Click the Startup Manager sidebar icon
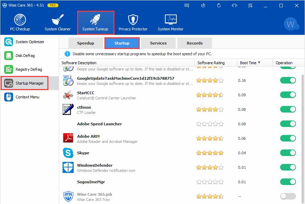 (9, 83)
